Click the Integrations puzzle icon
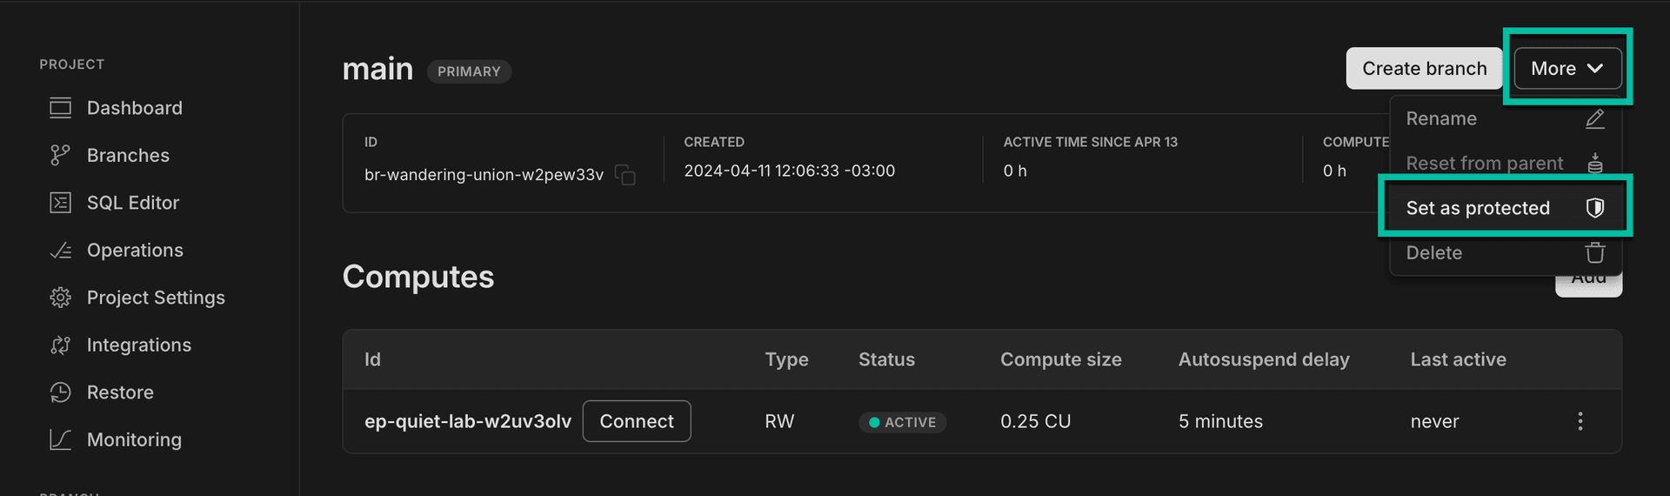Viewport: 1670px width, 496px height. click(60, 345)
